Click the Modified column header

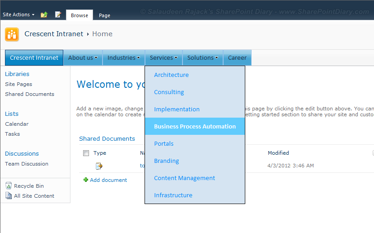pos(278,153)
